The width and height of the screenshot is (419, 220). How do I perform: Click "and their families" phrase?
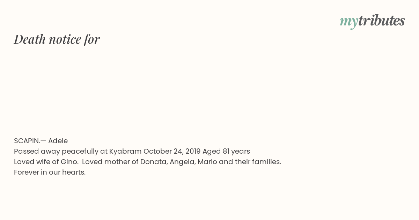coord(250,162)
